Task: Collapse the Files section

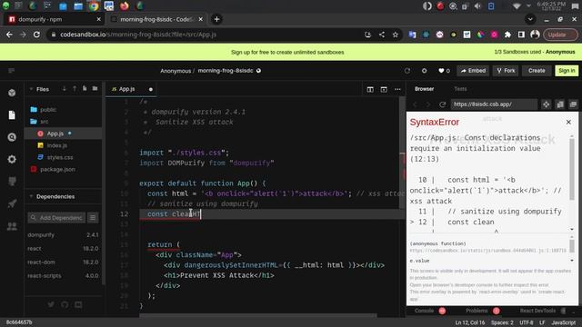Action: (x=31, y=89)
